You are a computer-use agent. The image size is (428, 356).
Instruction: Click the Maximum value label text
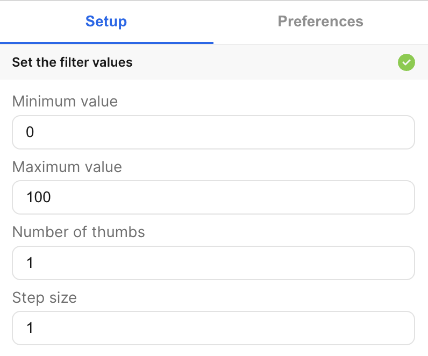pyautogui.click(x=67, y=167)
